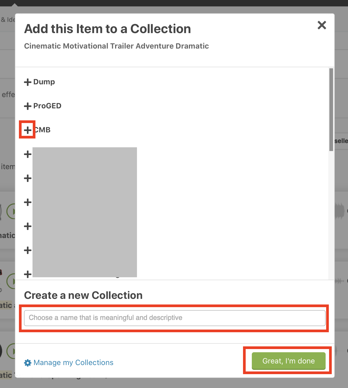Viewport: 348px width, 388px height.
Task: Click the green play button behind the dialog's left edge
Action: click(x=11, y=211)
